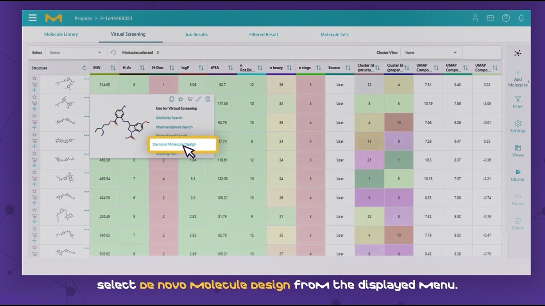Click Delete in the right sidebar
This screenshot has width=545, height=306.
(x=518, y=224)
